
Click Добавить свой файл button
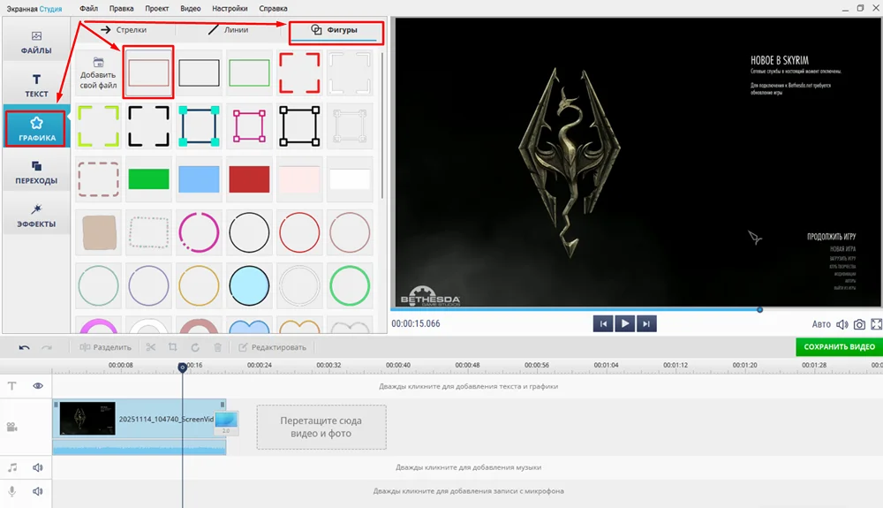click(x=98, y=72)
